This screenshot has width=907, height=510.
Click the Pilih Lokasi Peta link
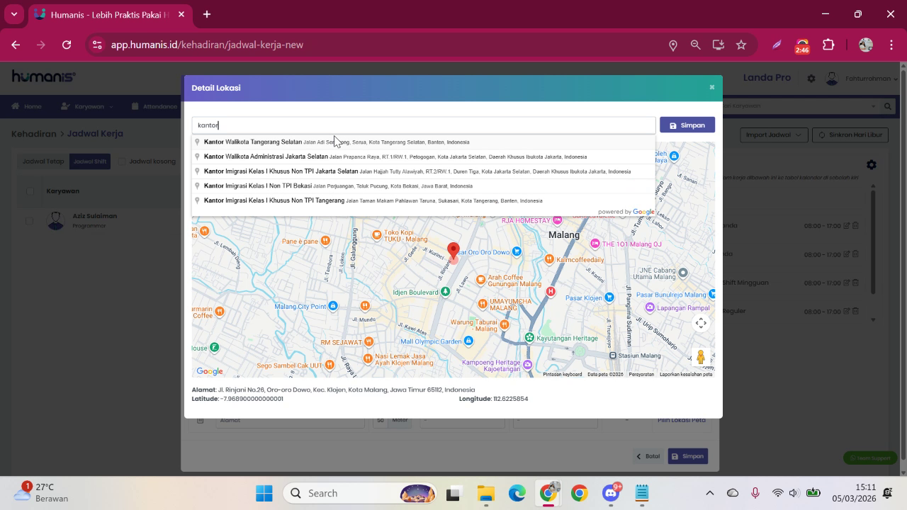coord(681,420)
